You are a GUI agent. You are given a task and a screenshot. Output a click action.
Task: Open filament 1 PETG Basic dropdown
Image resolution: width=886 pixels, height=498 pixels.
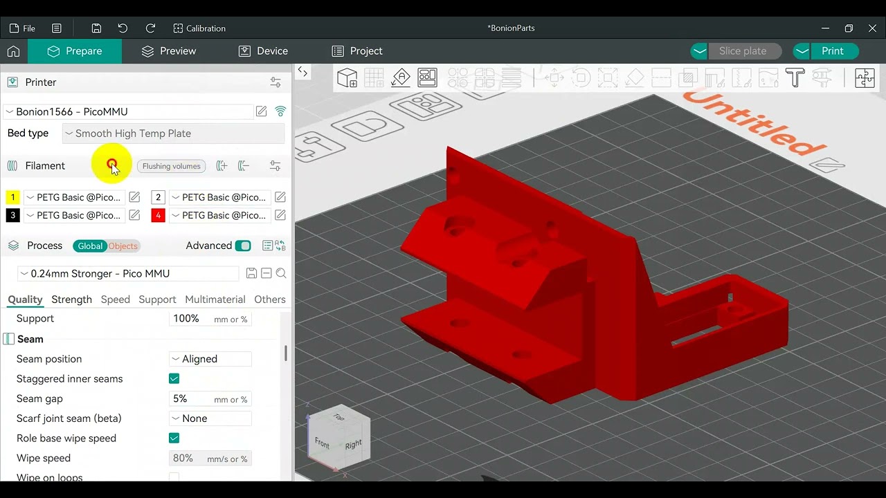coord(74,197)
